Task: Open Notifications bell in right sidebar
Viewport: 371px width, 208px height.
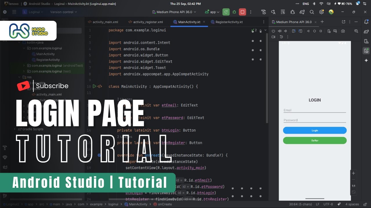Action: [x=366, y=22]
